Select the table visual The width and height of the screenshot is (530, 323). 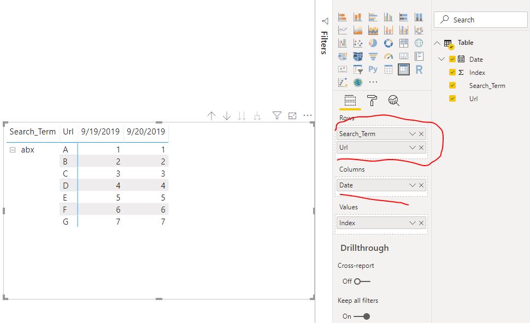click(388, 69)
